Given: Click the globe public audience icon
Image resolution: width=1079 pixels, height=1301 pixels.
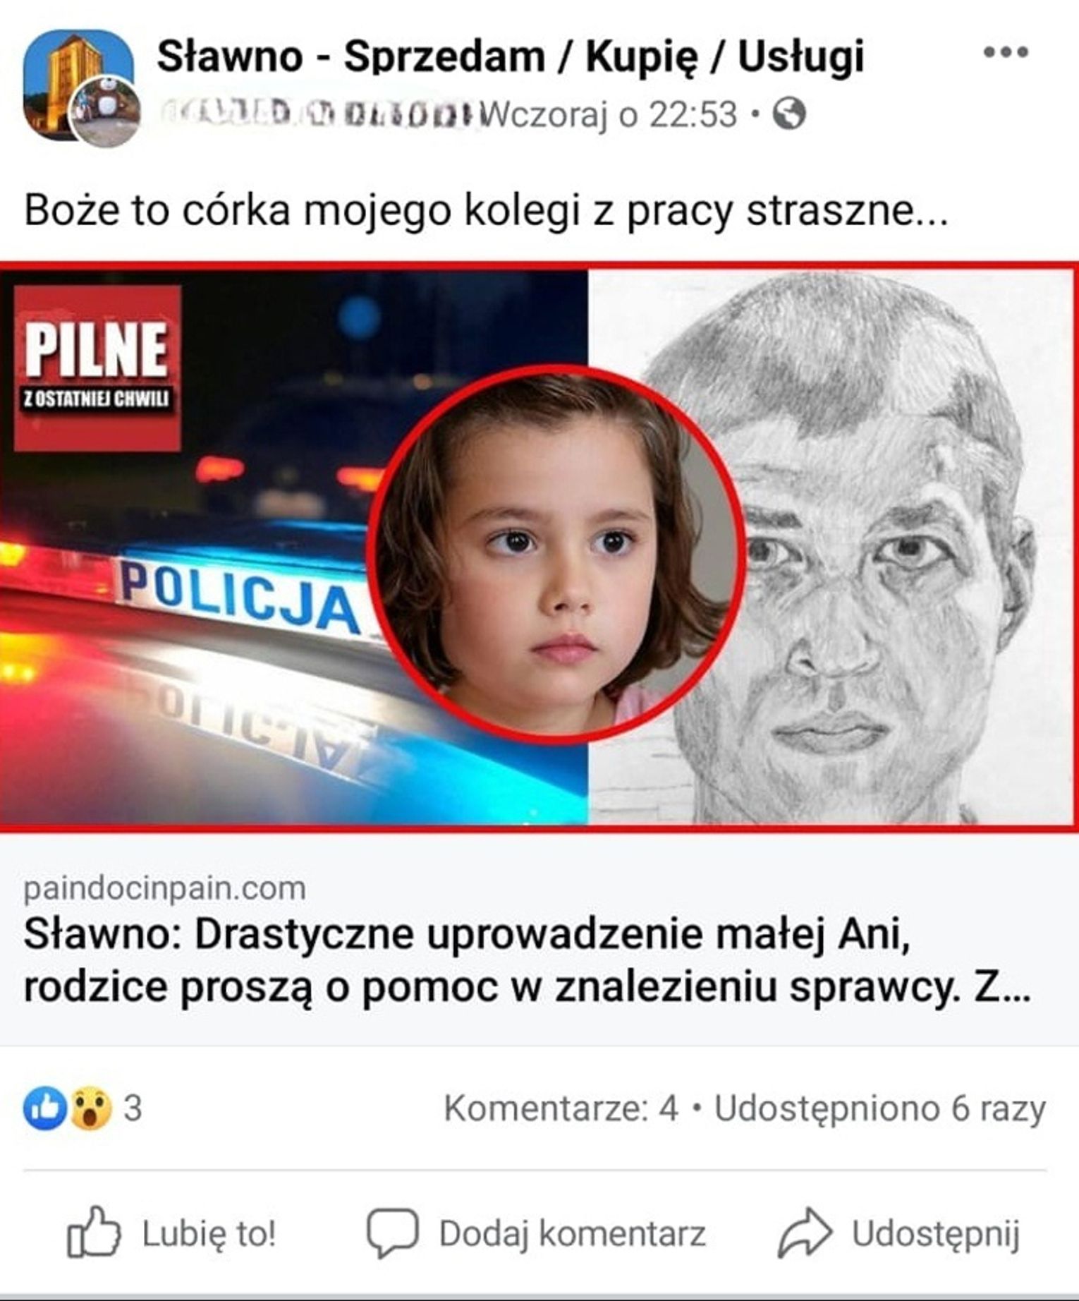Looking at the screenshot, I should (x=788, y=114).
